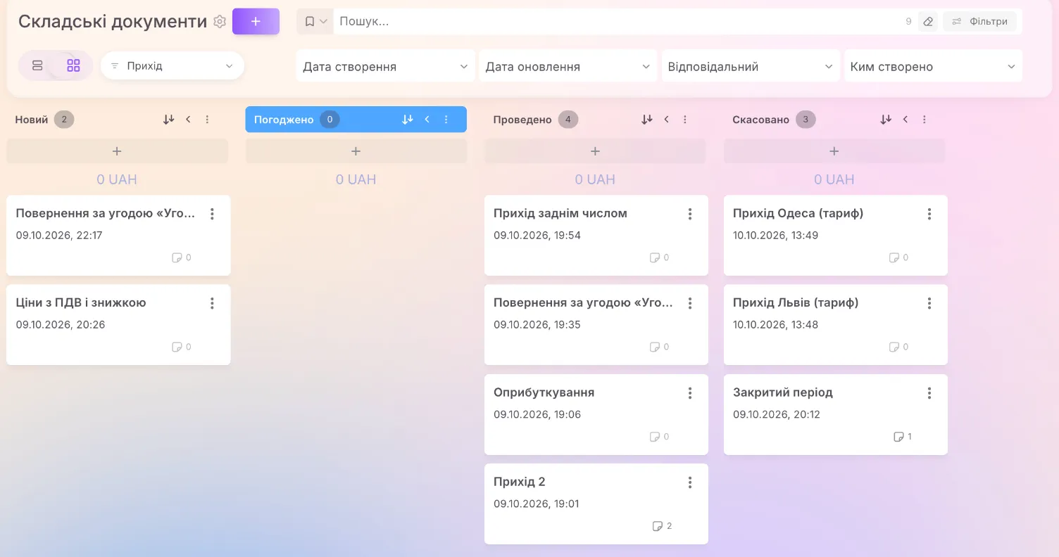Expand the Дата створення filter
1059x557 pixels.
tap(385, 66)
